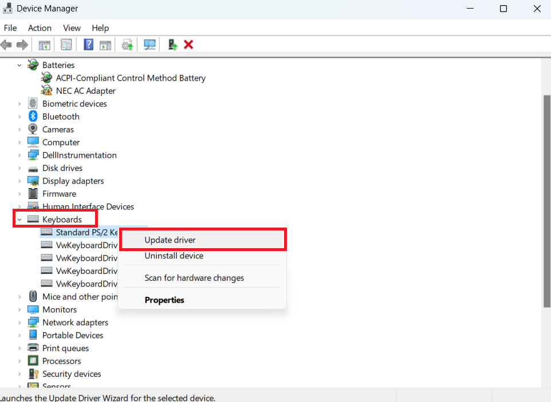Click the Disk drives icon
This screenshot has height=402, width=551.
pos(33,169)
